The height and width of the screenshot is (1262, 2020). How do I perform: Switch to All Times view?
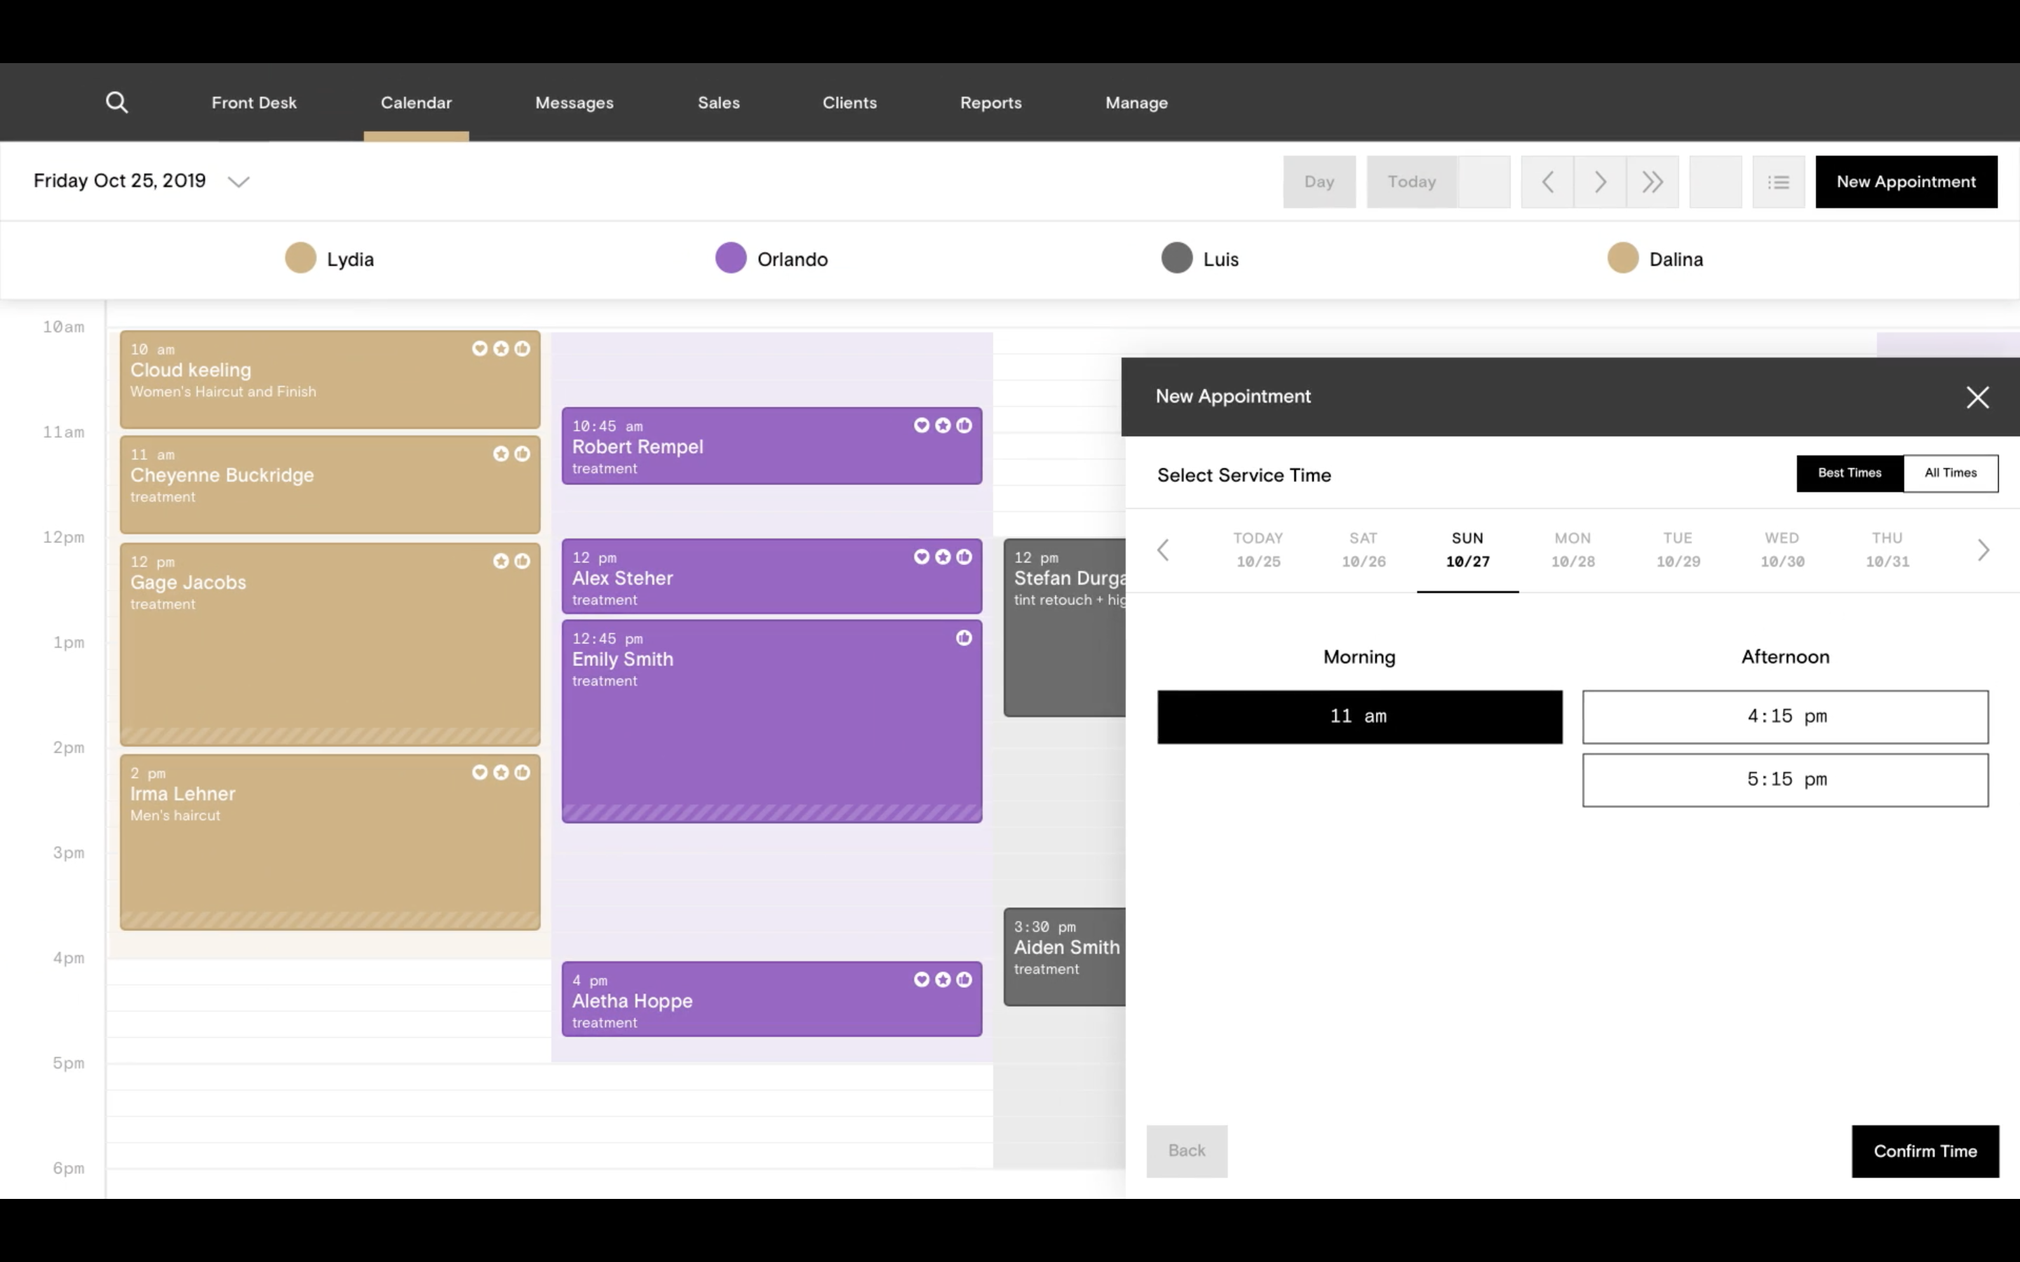[x=1950, y=473]
